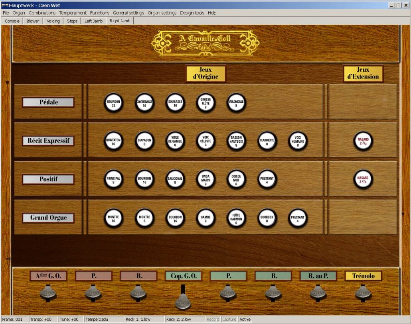Go to the Stops tab

[72, 21]
